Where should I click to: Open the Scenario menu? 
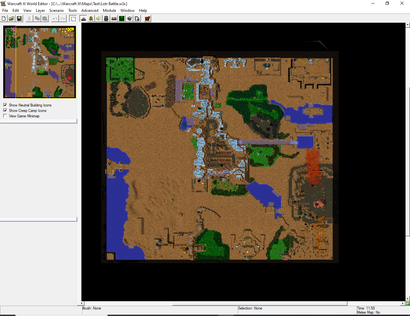(56, 11)
